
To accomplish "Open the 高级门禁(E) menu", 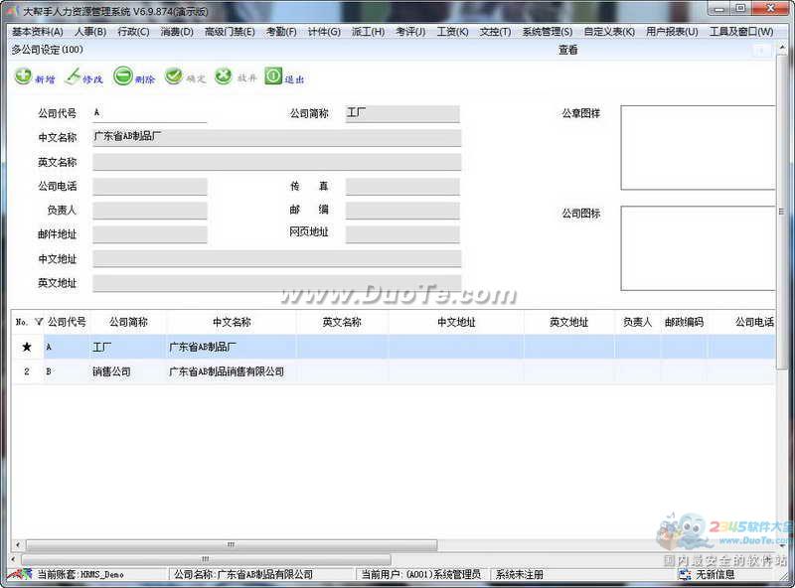I will point(230,32).
